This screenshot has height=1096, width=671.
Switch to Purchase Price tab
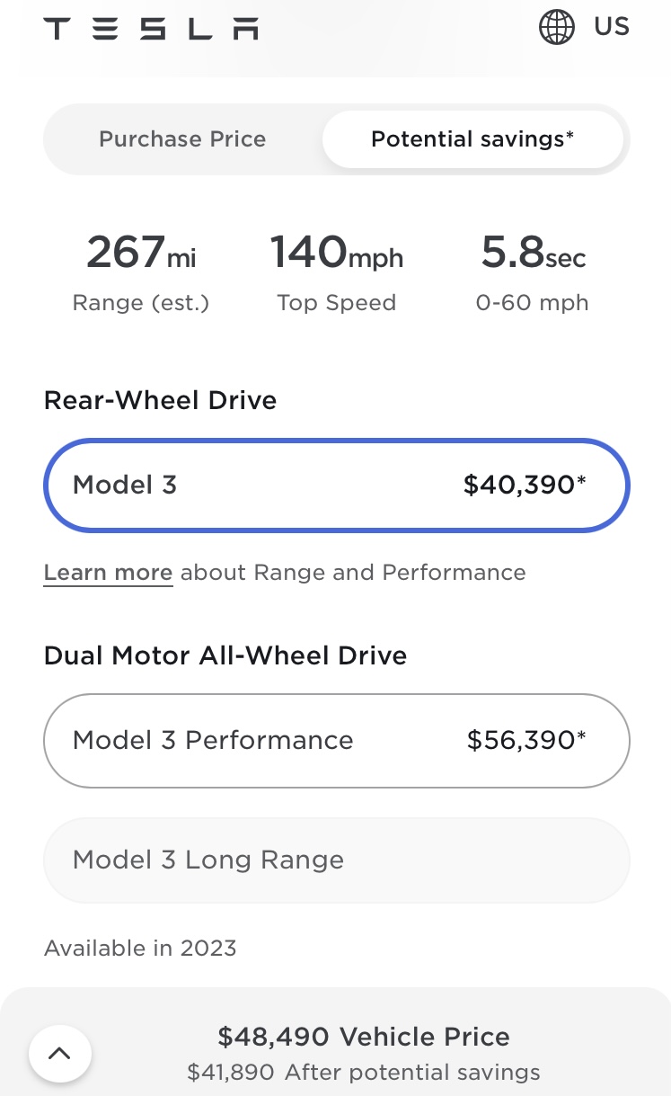(x=182, y=139)
